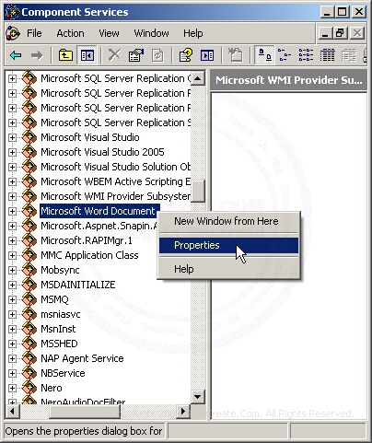Minimize the inner MMC child window
This screenshot has width=372, height=443.
click(325, 33)
